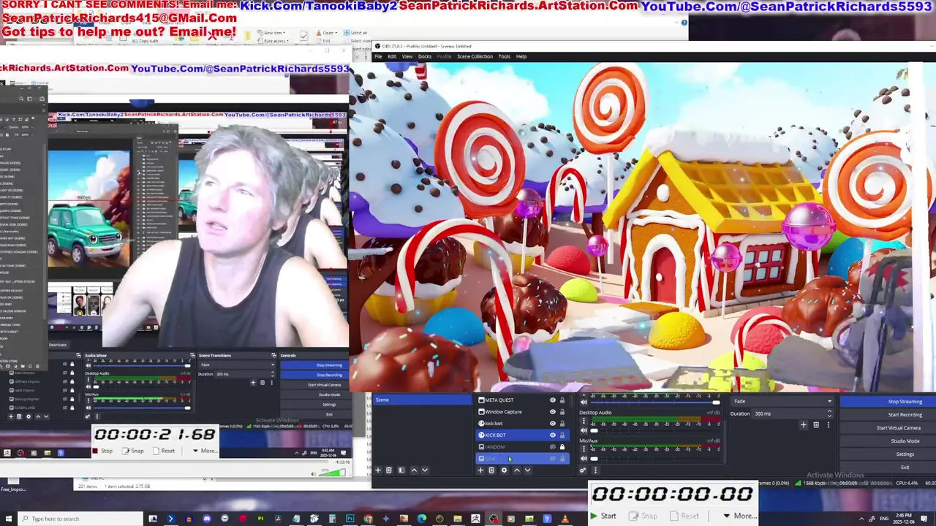The image size is (936, 526).
Task: Open scene filters icon in Scenes toolbar
Action: tap(401, 470)
